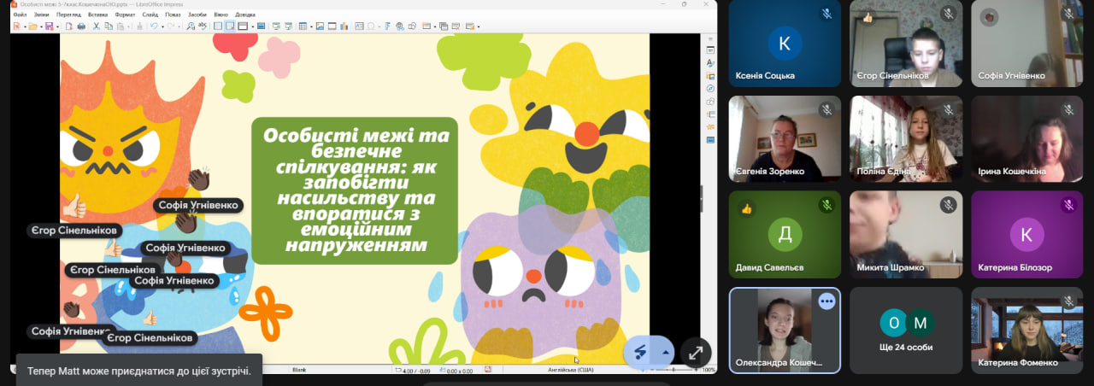Toggle the muted mic on Ксенія Соцька tile
Image resolution: width=1094 pixels, height=386 pixels.
point(826,15)
